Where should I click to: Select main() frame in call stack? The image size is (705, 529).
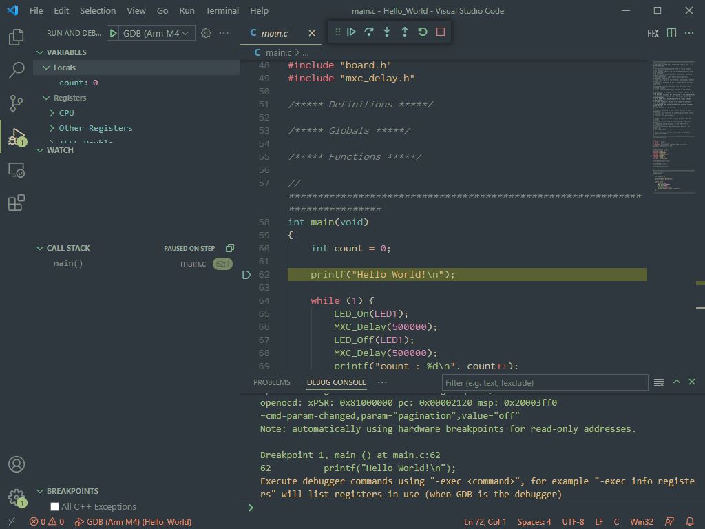coord(68,264)
